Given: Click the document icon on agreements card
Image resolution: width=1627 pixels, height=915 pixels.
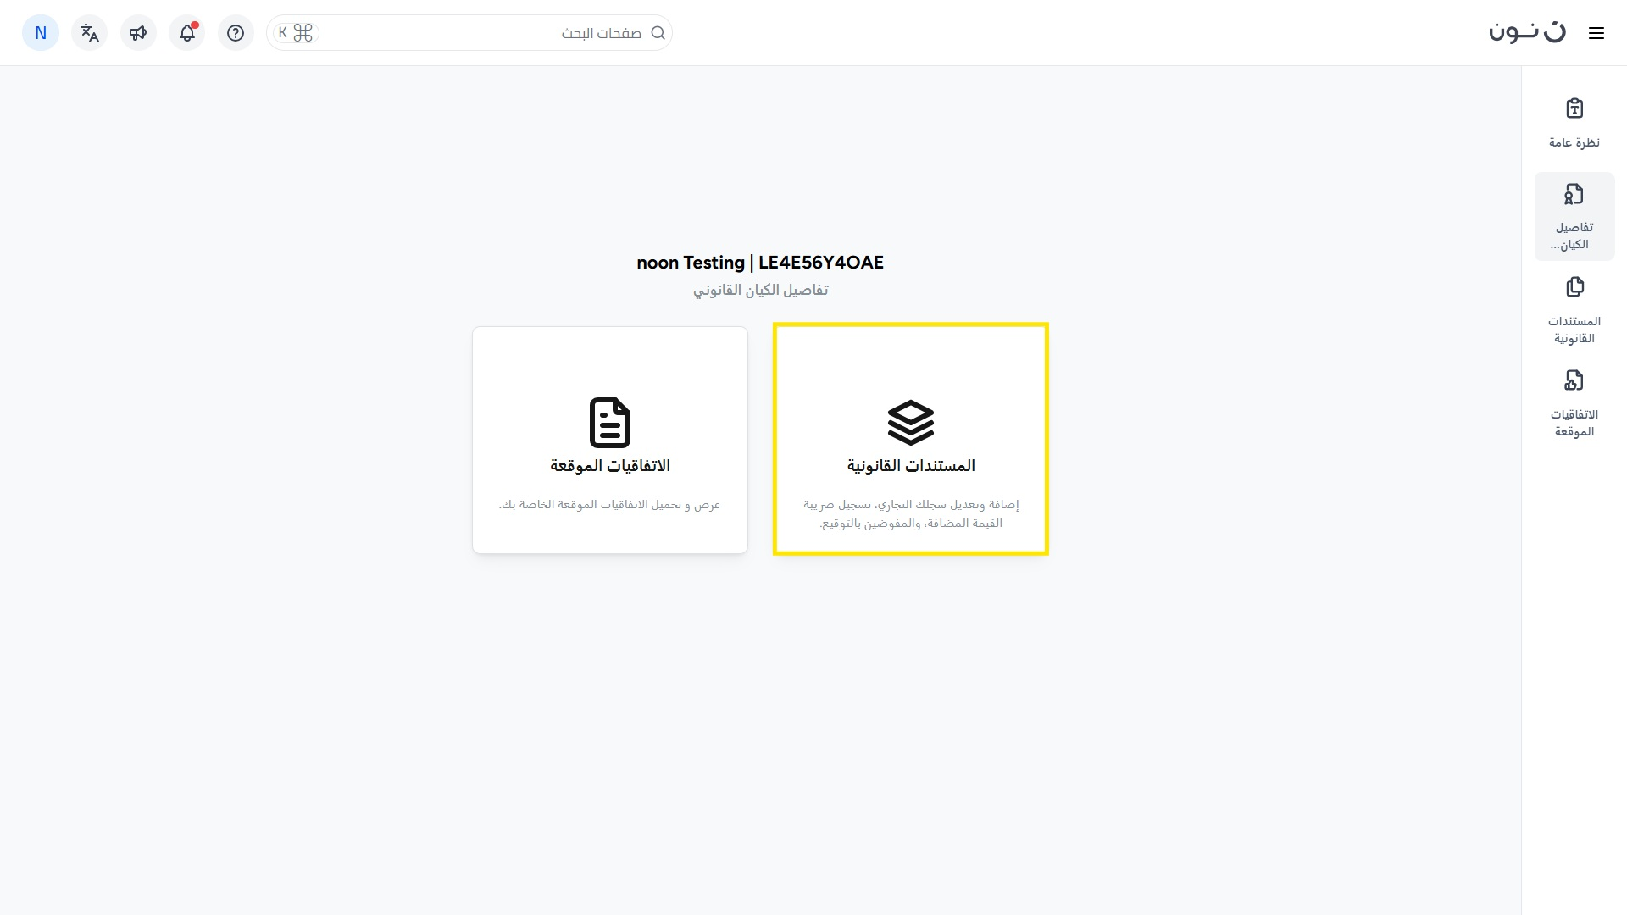Looking at the screenshot, I should pos(610,422).
